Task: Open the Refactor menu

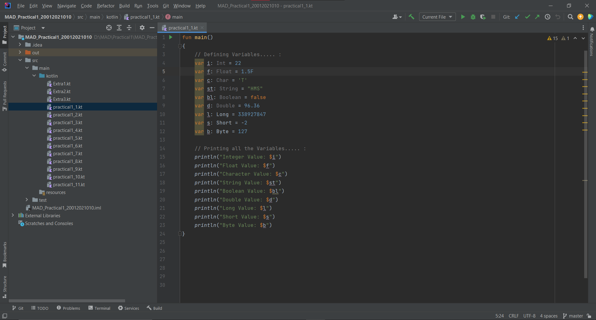Action: [x=106, y=6]
